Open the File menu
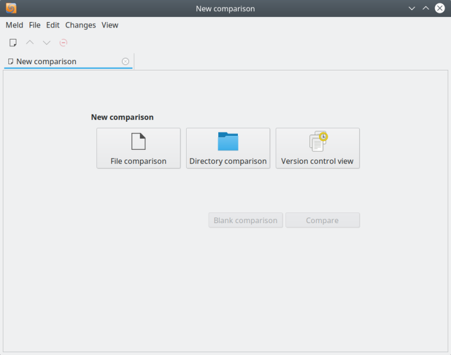Viewport: 451px width, 355px height. [x=34, y=25]
